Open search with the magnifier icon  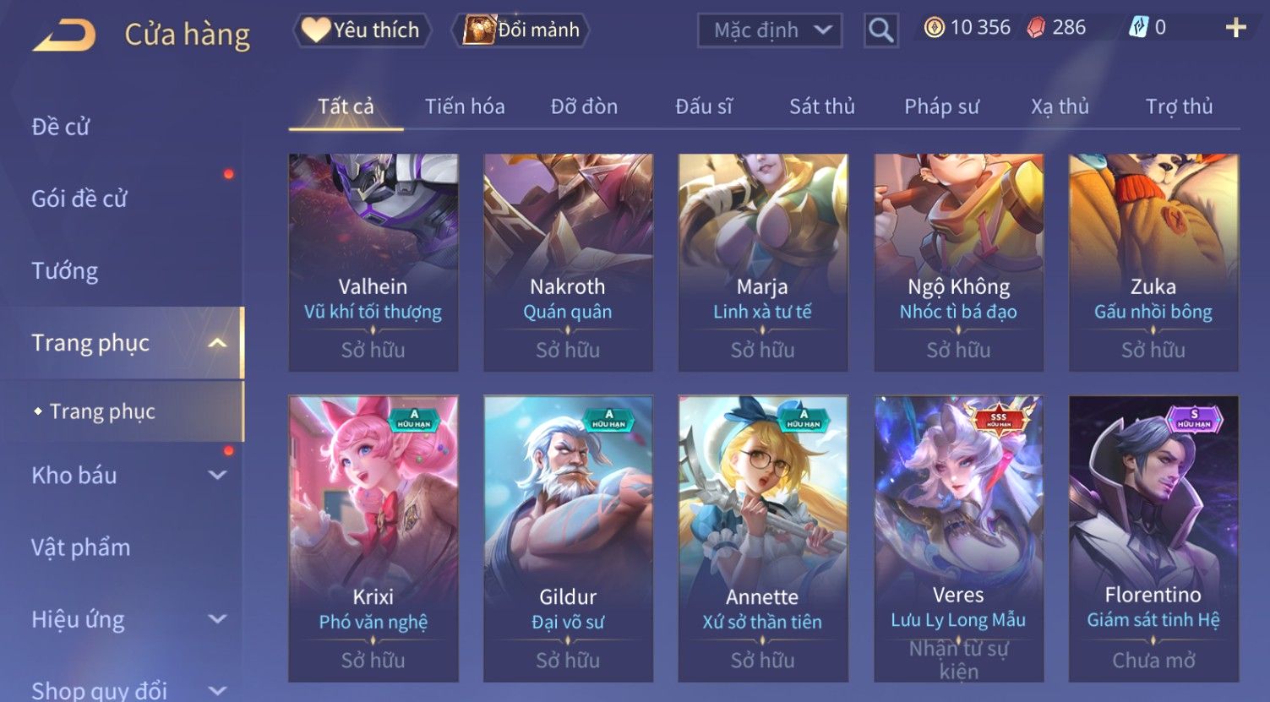(880, 30)
